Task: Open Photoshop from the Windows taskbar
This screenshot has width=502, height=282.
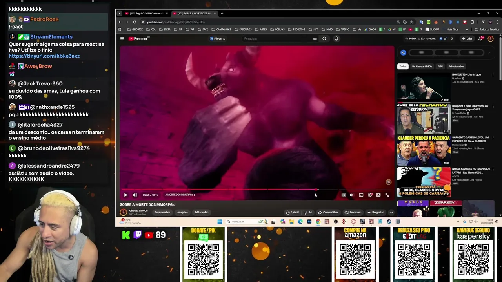Action: click(309, 222)
